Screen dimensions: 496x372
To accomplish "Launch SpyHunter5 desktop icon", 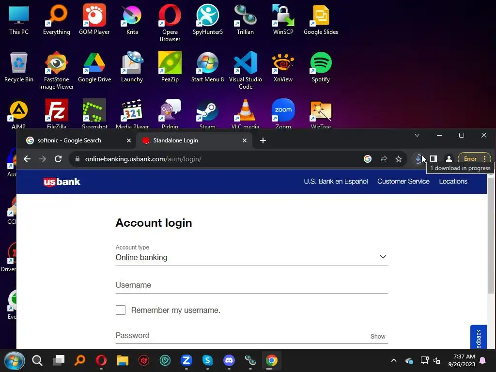I will [x=207, y=19].
